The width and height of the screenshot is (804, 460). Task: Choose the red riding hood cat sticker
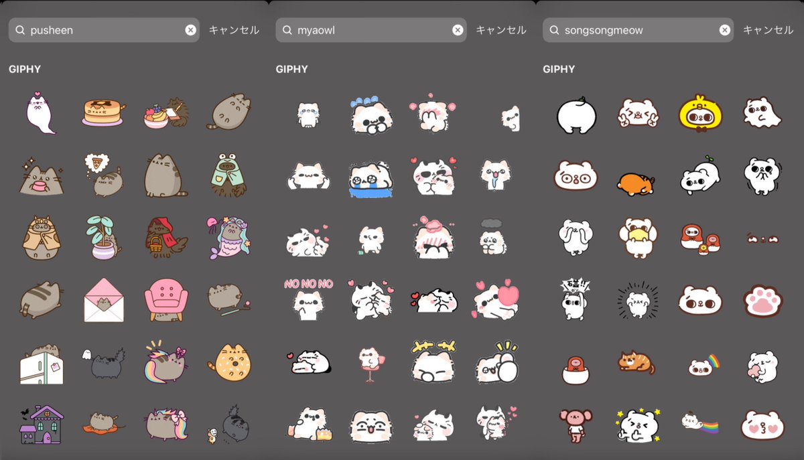(165, 237)
